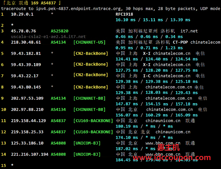Select IP address 219.158.44.129
This screenshot has height=169, width=221.
click(28, 121)
